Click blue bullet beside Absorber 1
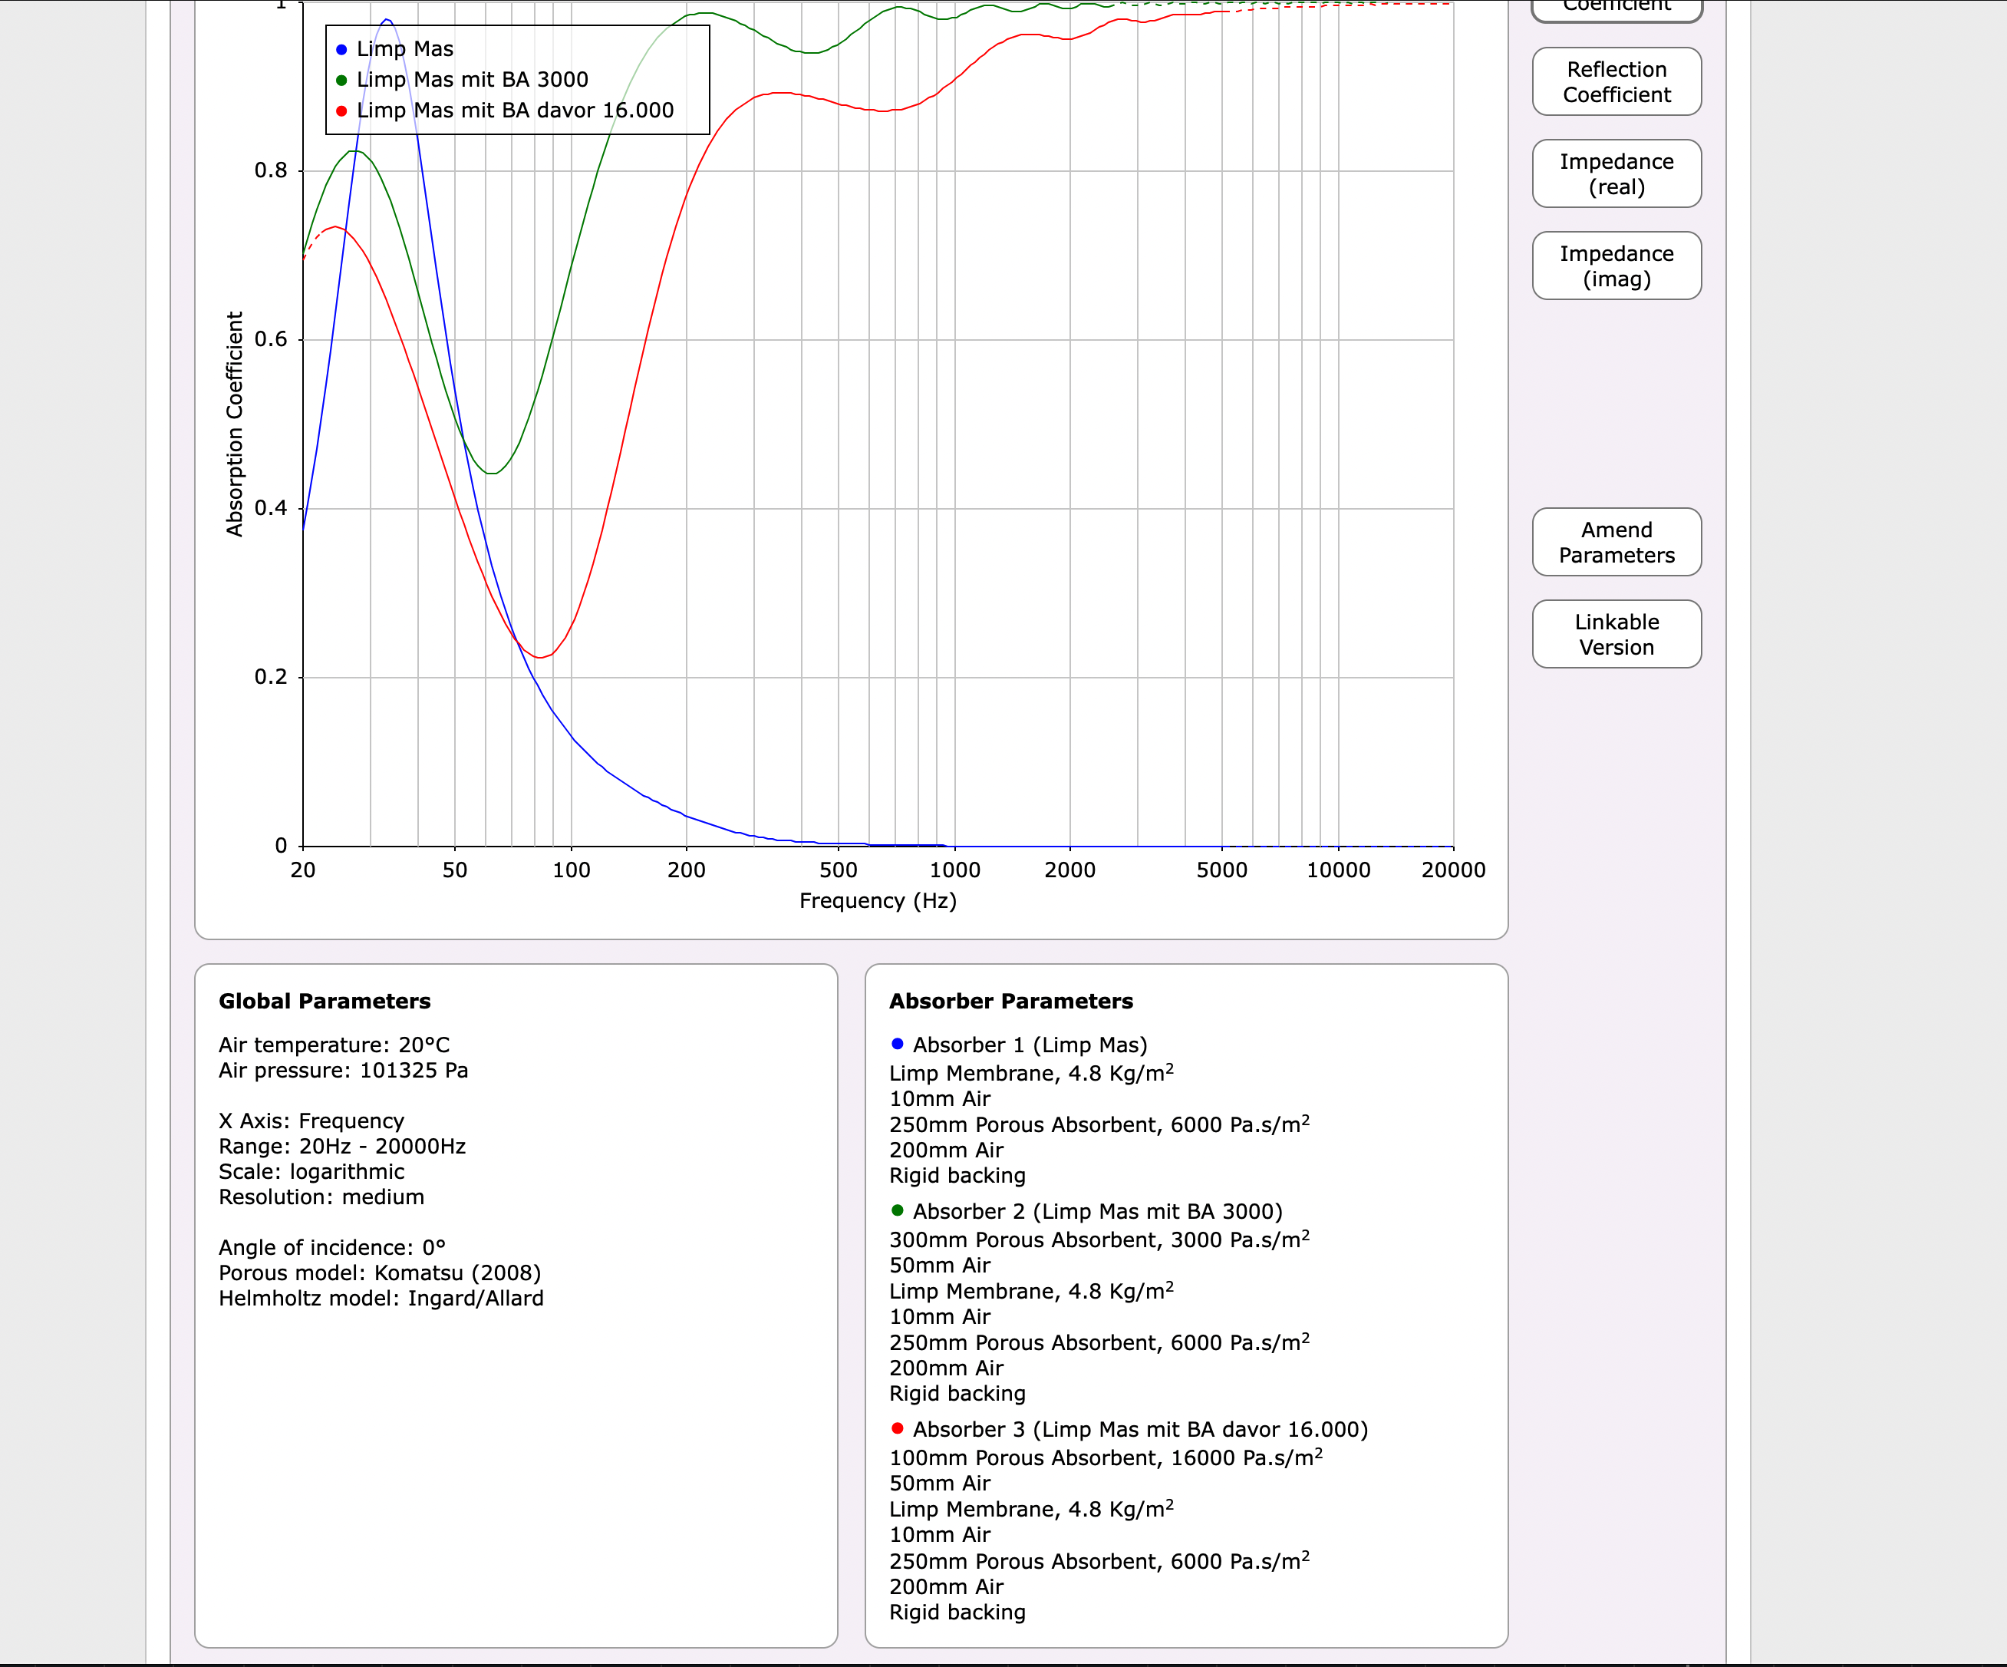 [x=896, y=1044]
